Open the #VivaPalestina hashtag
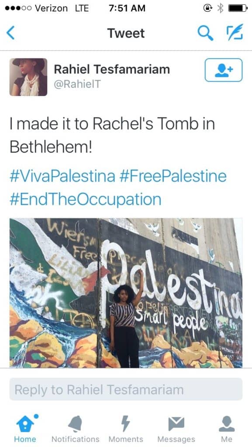 (x=62, y=176)
